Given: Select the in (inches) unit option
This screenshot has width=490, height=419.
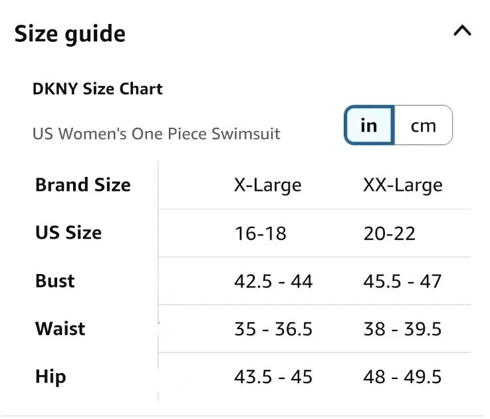Looking at the screenshot, I should [x=369, y=125].
